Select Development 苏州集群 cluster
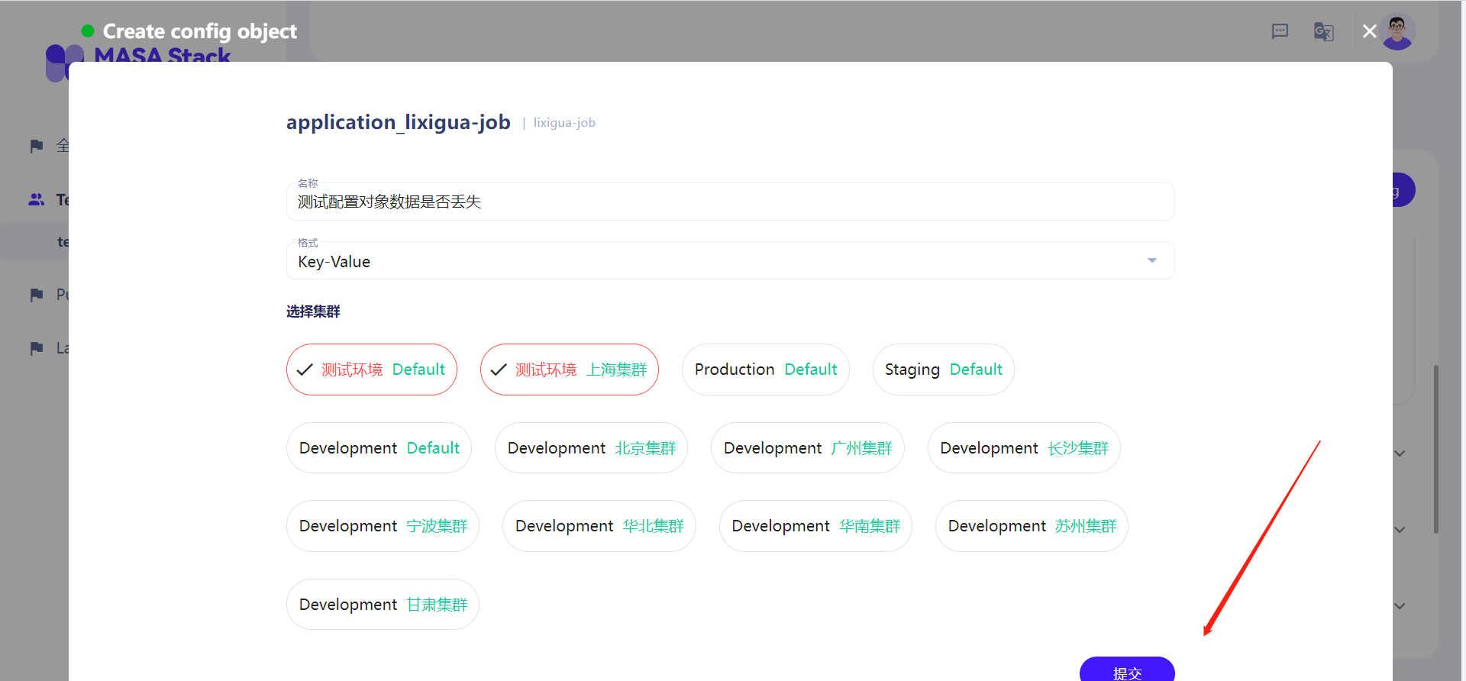 click(x=1032, y=526)
